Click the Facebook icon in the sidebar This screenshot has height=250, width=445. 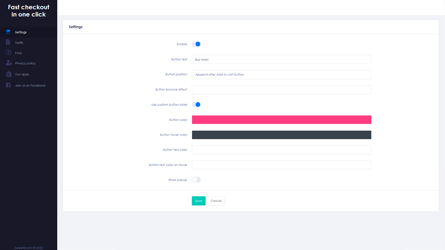coord(8,85)
